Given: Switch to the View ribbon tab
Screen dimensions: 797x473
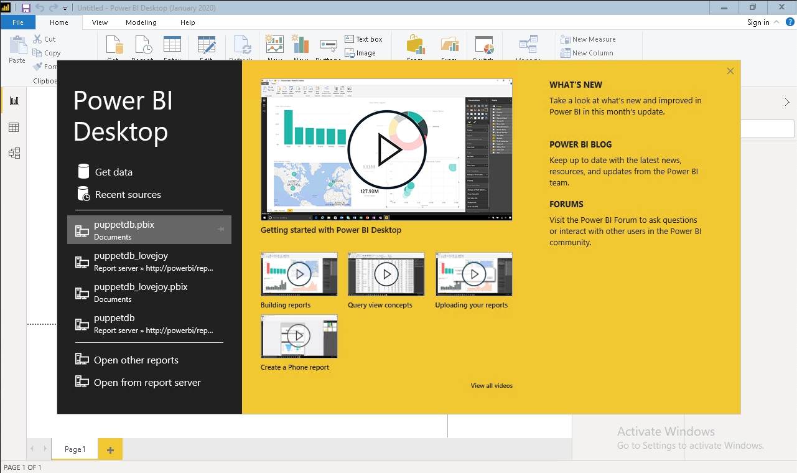Looking at the screenshot, I should pyautogui.click(x=100, y=22).
